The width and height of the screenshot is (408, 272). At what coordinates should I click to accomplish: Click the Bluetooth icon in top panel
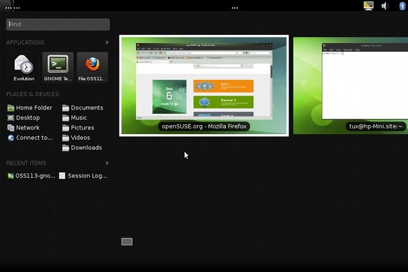402,6
